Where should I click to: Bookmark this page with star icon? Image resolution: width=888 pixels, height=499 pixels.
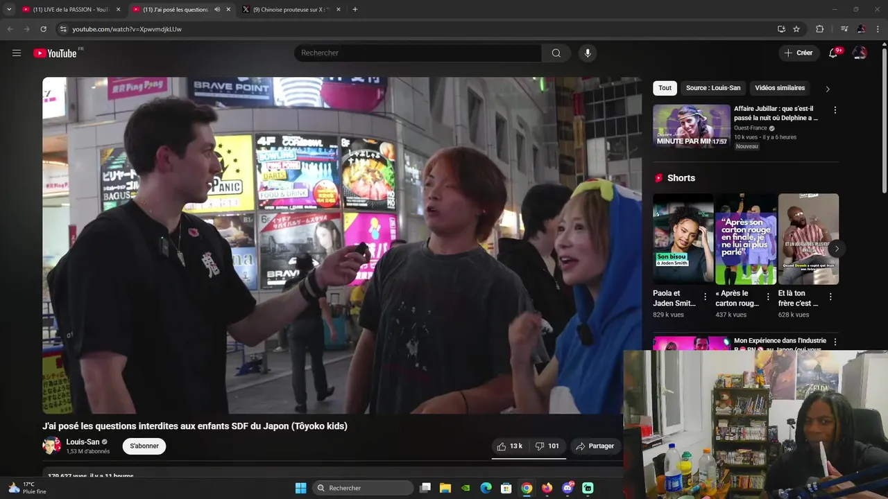coord(796,29)
